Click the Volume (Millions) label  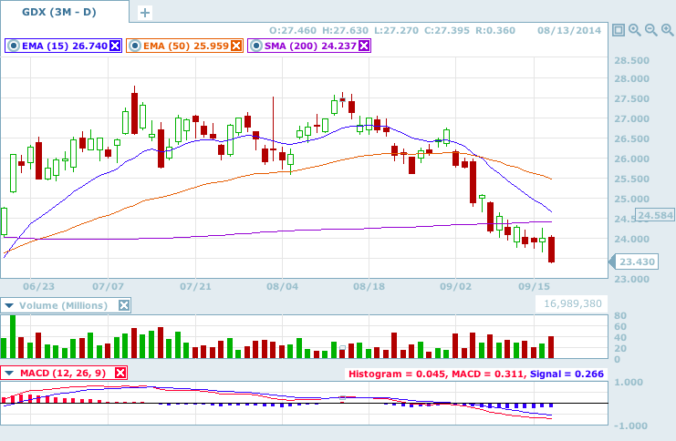63,306
